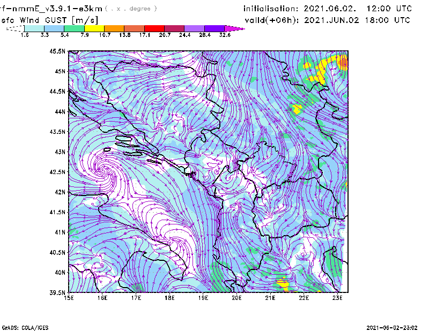Screen dimensions: 429x331
Task: Click the 17.1 value under the colorbar
Action: click(145, 35)
